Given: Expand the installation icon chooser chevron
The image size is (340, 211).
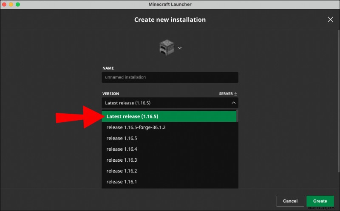Looking at the screenshot, I should click(x=180, y=48).
